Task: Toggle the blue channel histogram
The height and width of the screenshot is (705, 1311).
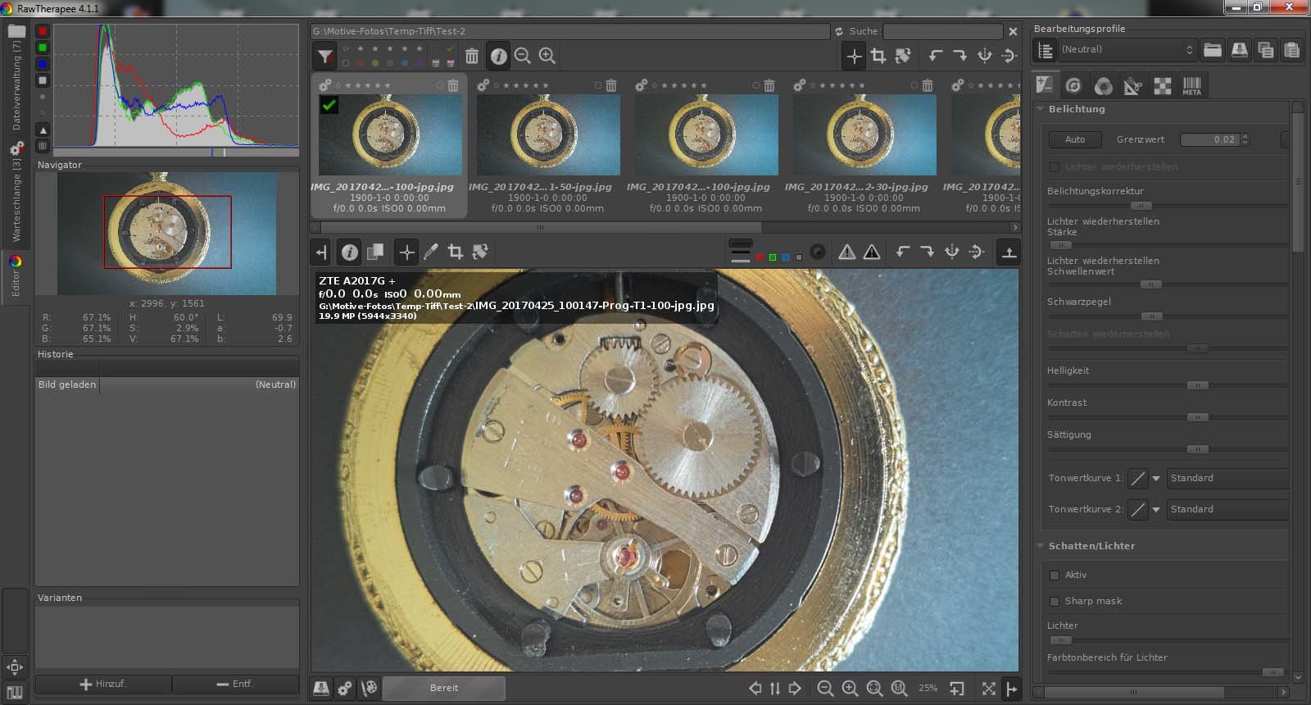Action: (x=43, y=64)
